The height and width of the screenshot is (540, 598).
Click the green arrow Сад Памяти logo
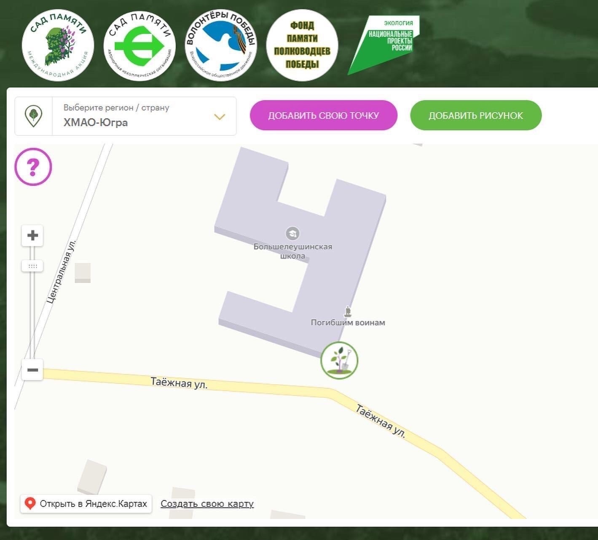(139, 46)
